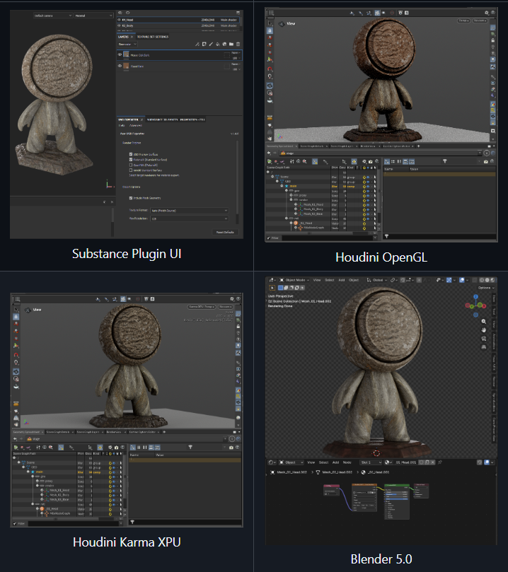Click plus button to add tab in Houdini OpenGL
This screenshot has width=508, height=572.
pyautogui.click(x=419, y=146)
